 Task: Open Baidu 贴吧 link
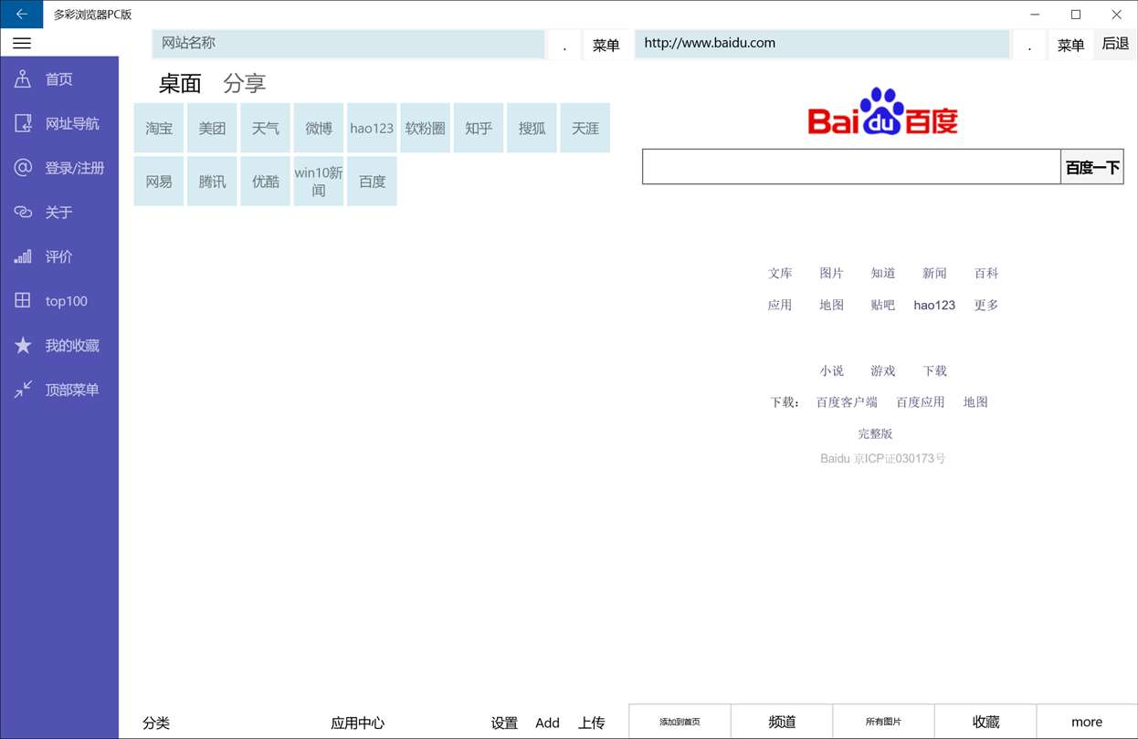click(x=883, y=305)
